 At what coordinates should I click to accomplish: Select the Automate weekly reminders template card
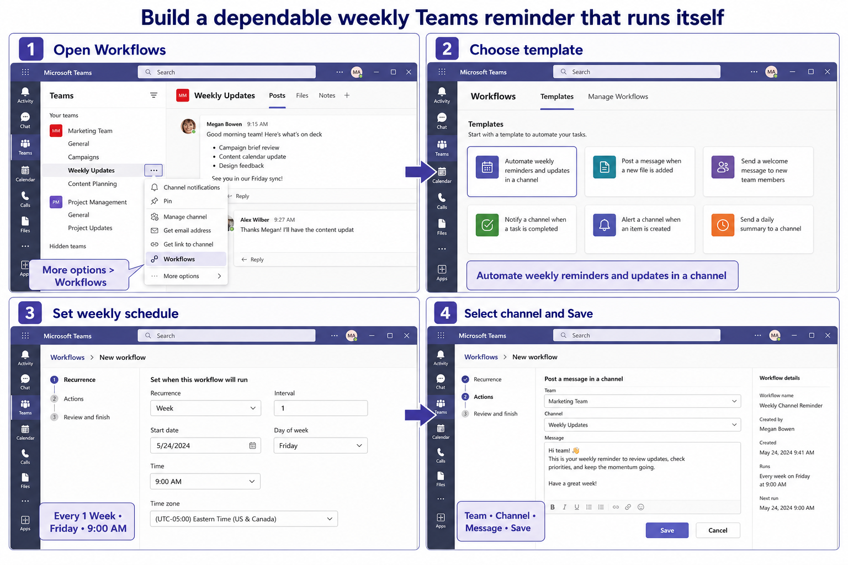pos(522,172)
